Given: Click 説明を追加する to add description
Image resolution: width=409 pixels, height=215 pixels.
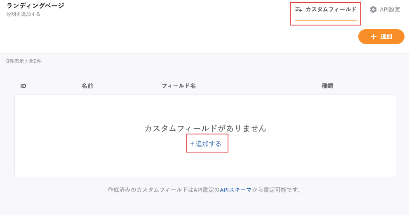Looking at the screenshot, I should tap(24, 14).
